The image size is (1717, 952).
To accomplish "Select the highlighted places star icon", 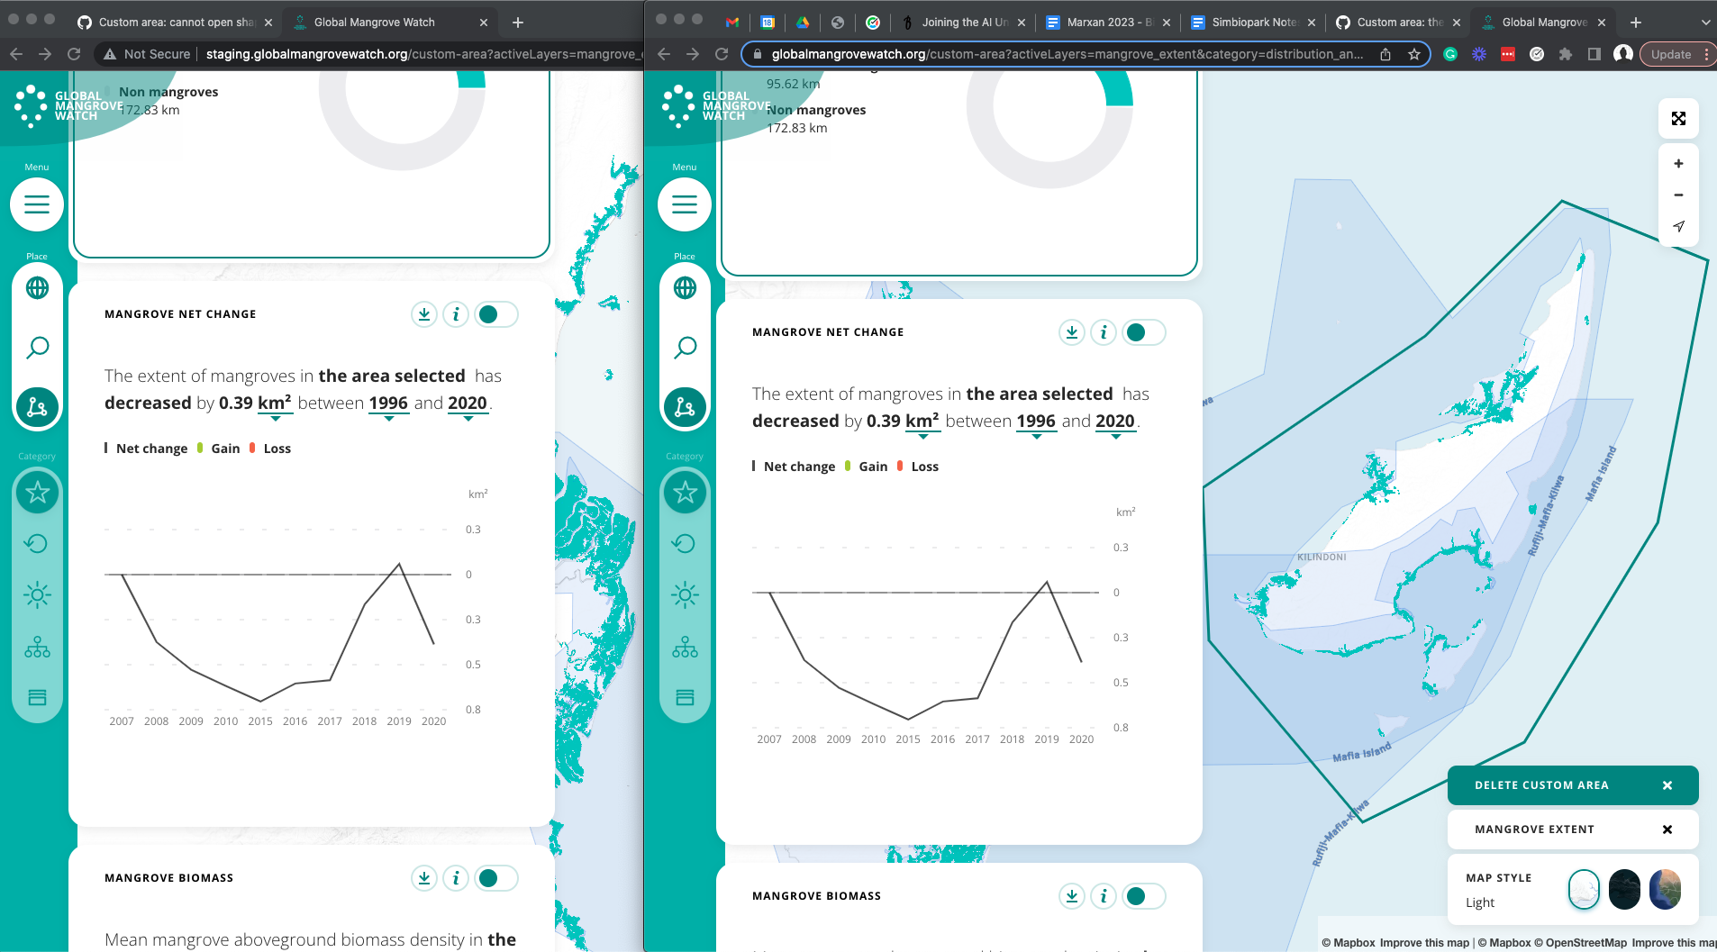I will click(x=685, y=493).
